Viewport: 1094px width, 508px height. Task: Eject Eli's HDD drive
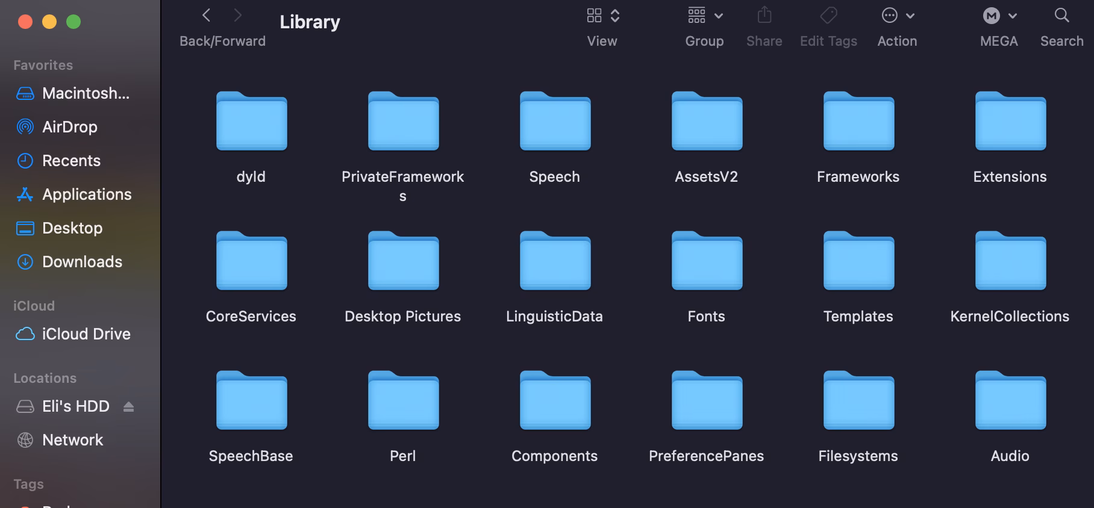tap(128, 407)
